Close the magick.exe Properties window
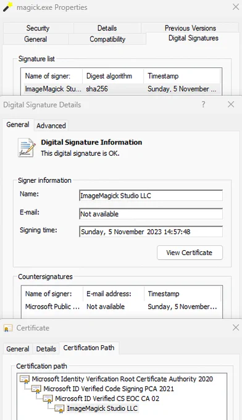The image size is (242, 420). 236,7
